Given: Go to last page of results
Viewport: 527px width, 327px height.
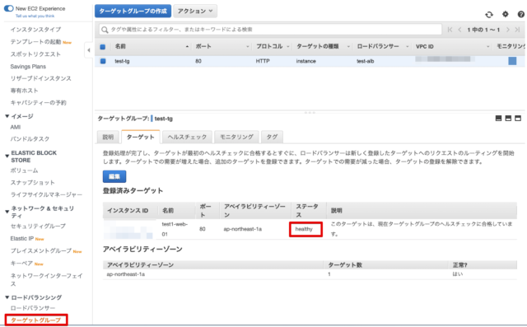Looking at the screenshot, I should pos(517,30).
